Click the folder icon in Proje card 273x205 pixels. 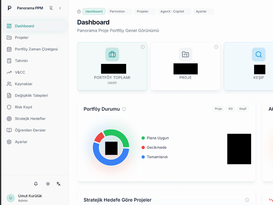pos(185,55)
